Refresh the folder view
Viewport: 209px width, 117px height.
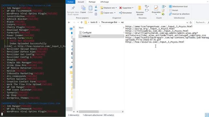[191, 22]
